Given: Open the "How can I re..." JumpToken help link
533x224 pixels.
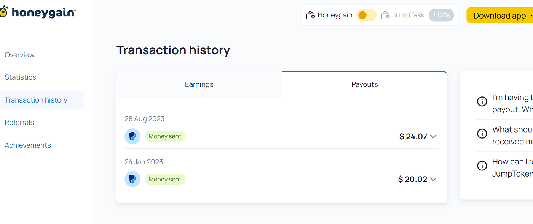Looking at the screenshot, I should click(512, 167).
